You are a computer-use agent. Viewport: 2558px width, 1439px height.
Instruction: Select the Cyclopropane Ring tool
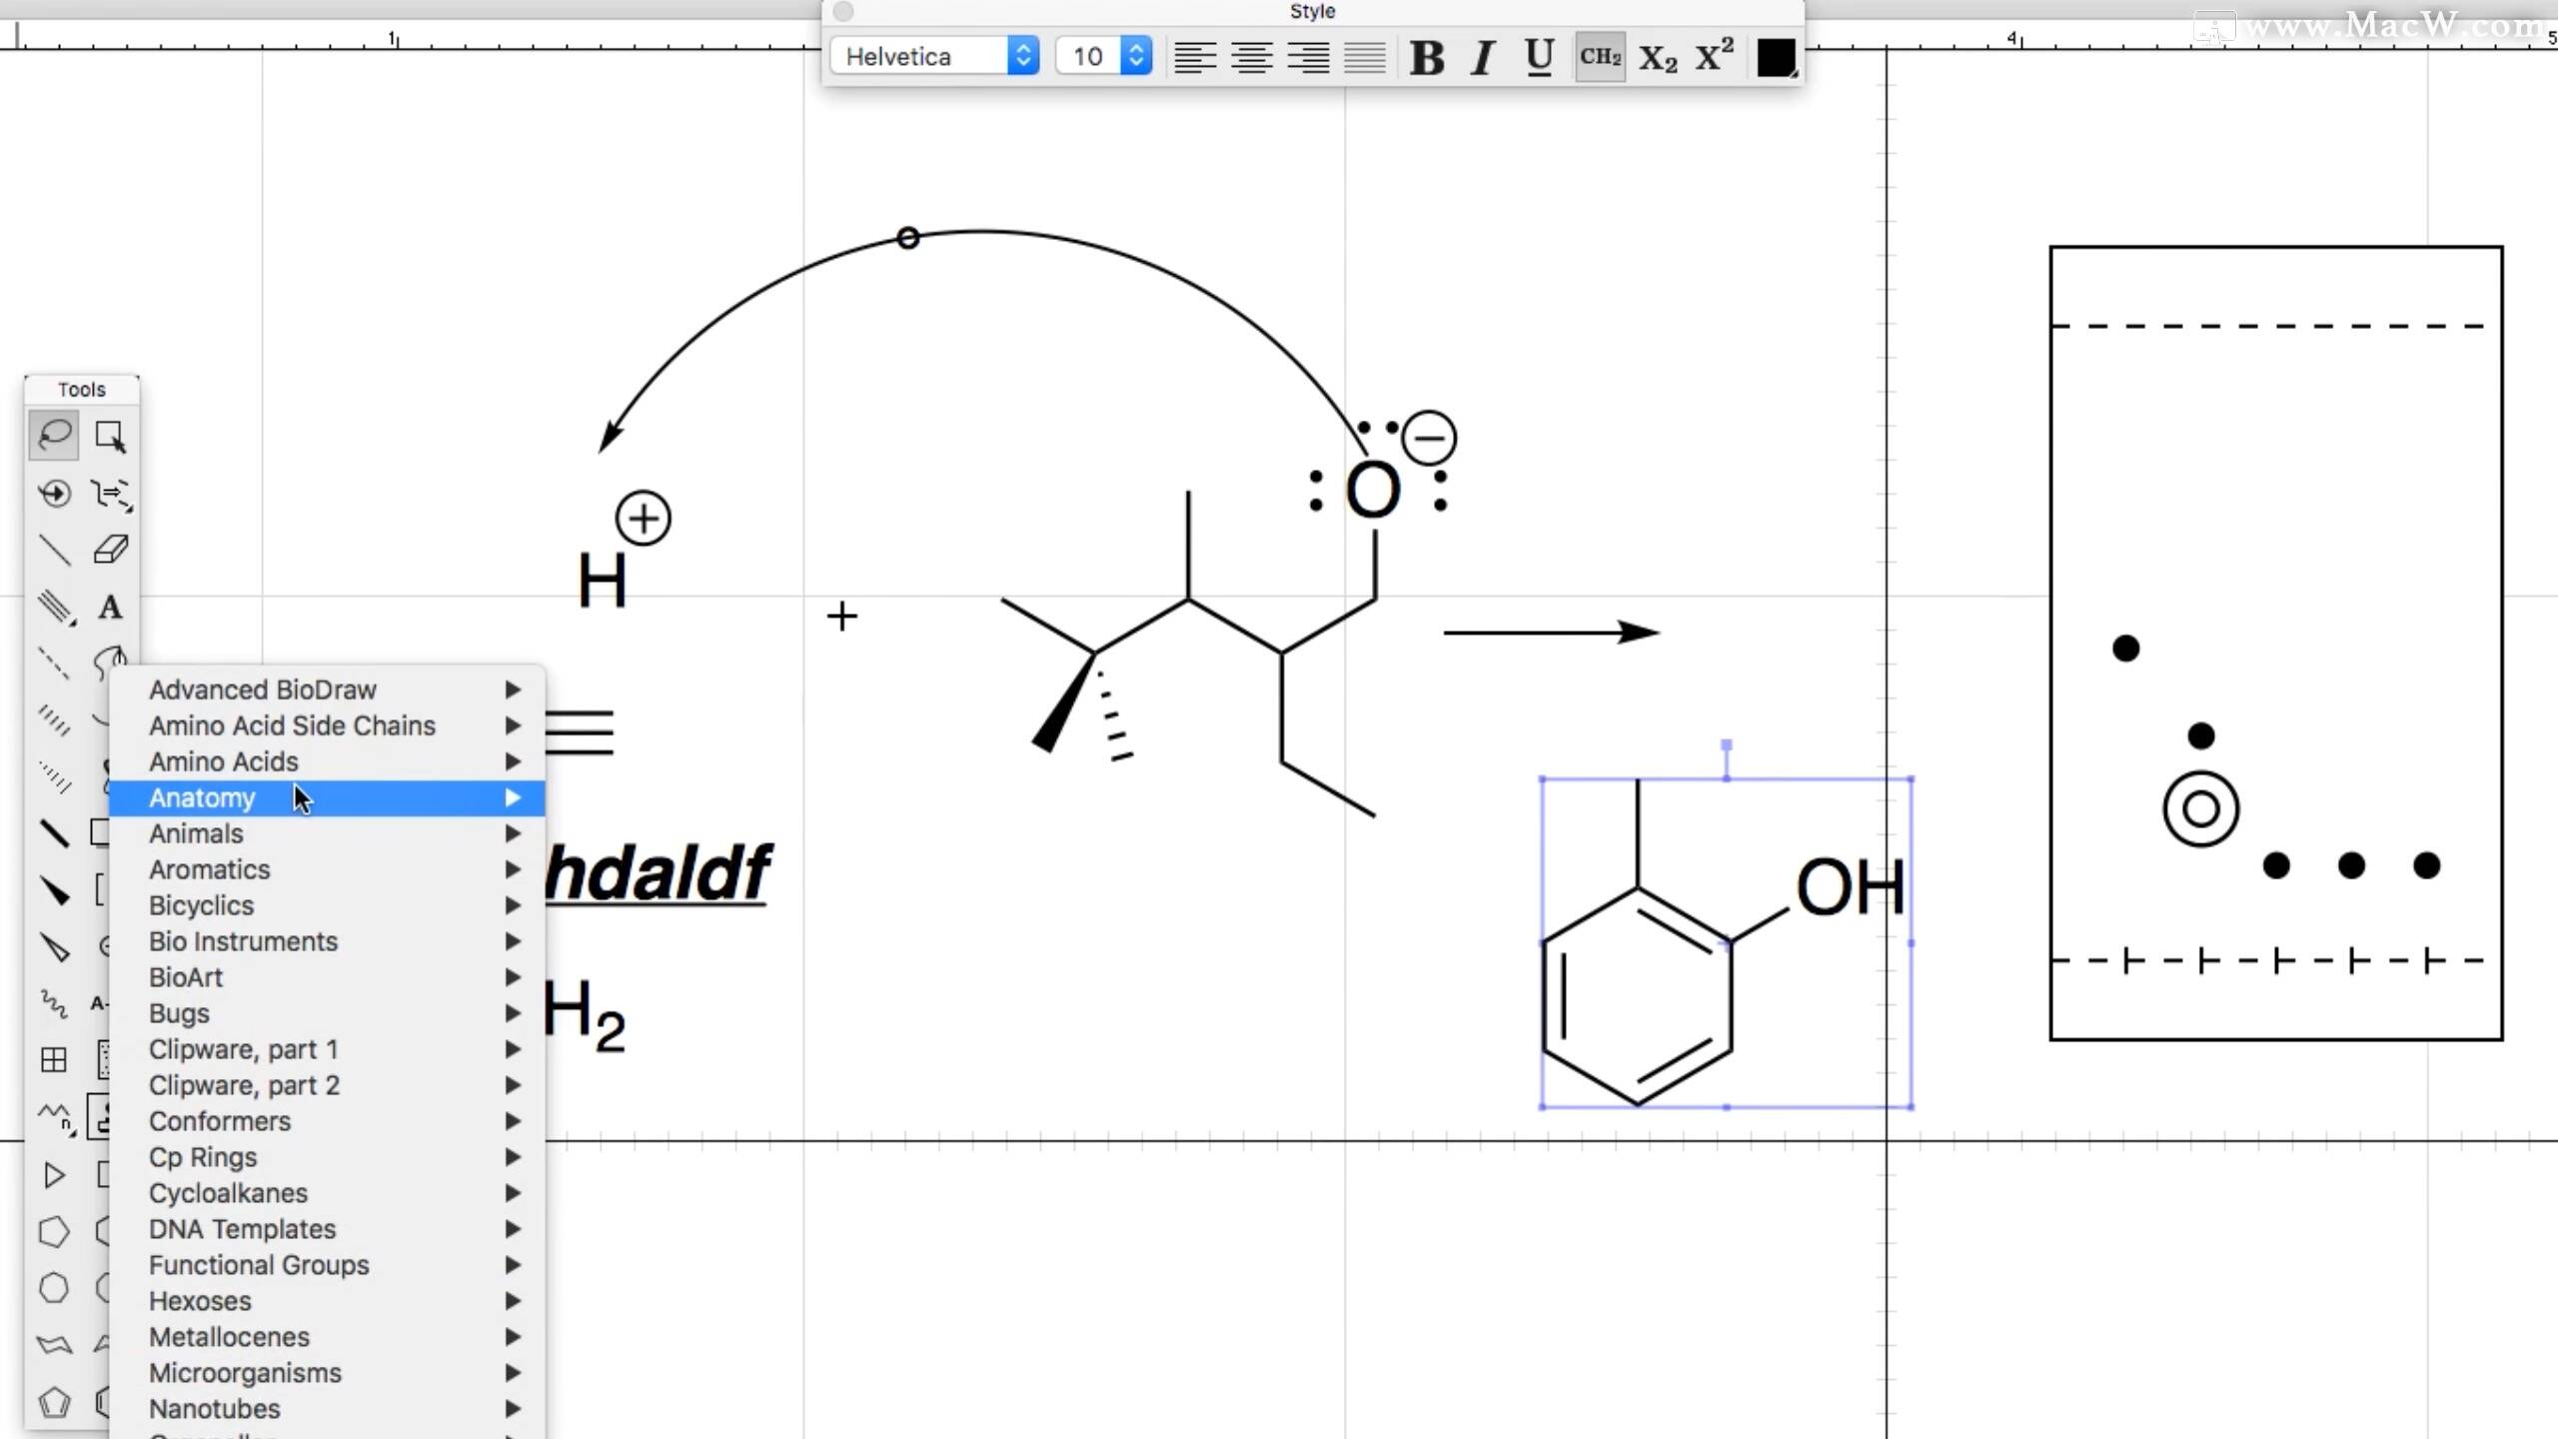point(54,1174)
